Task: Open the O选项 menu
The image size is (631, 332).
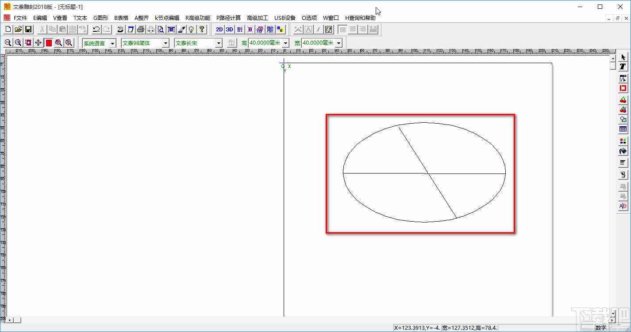Action: pyautogui.click(x=309, y=18)
